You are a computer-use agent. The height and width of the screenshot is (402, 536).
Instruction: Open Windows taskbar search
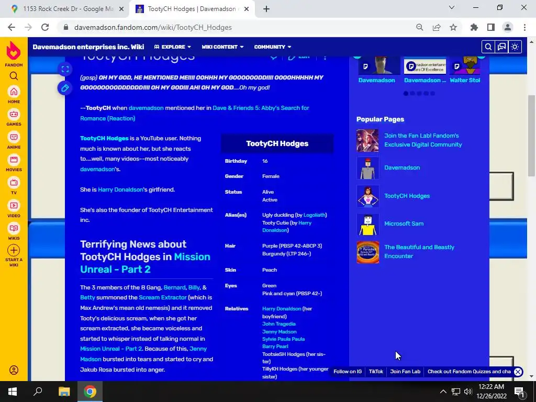38,392
